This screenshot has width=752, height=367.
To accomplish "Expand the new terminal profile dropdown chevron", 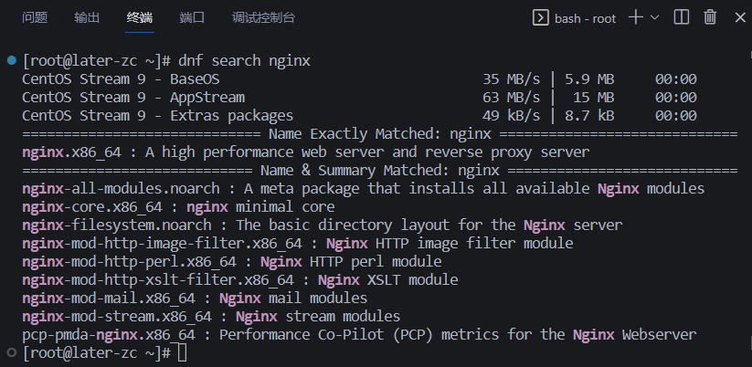I will click(x=654, y=17).
